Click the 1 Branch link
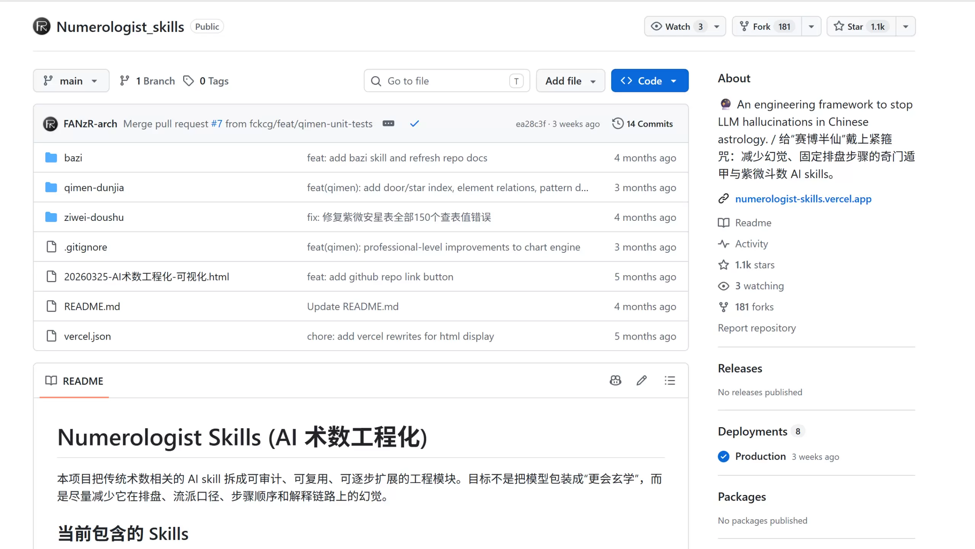This screenshot has height=549, width=975. pos(147,81)
